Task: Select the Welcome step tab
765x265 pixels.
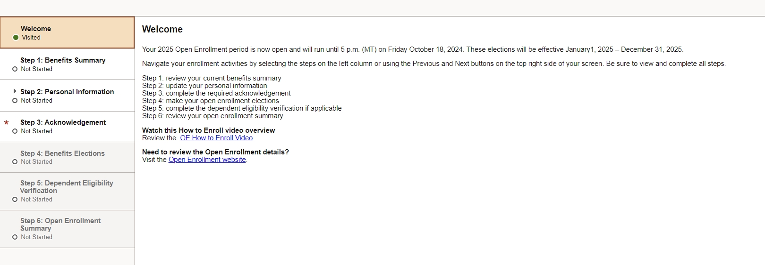Action: click(x=36, y=29)
